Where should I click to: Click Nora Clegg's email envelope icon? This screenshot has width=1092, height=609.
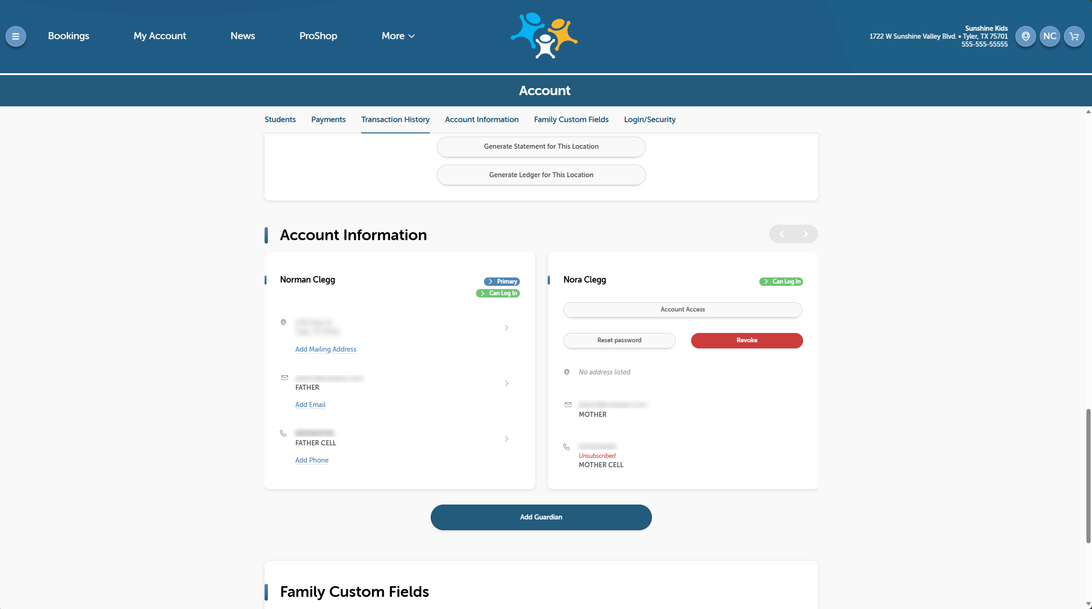click(x=568, y=405)
